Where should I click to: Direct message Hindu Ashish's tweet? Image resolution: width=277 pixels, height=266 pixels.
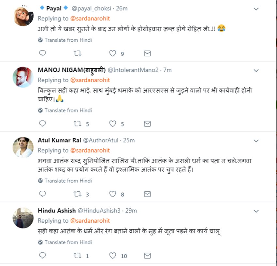tap(147, 256)
